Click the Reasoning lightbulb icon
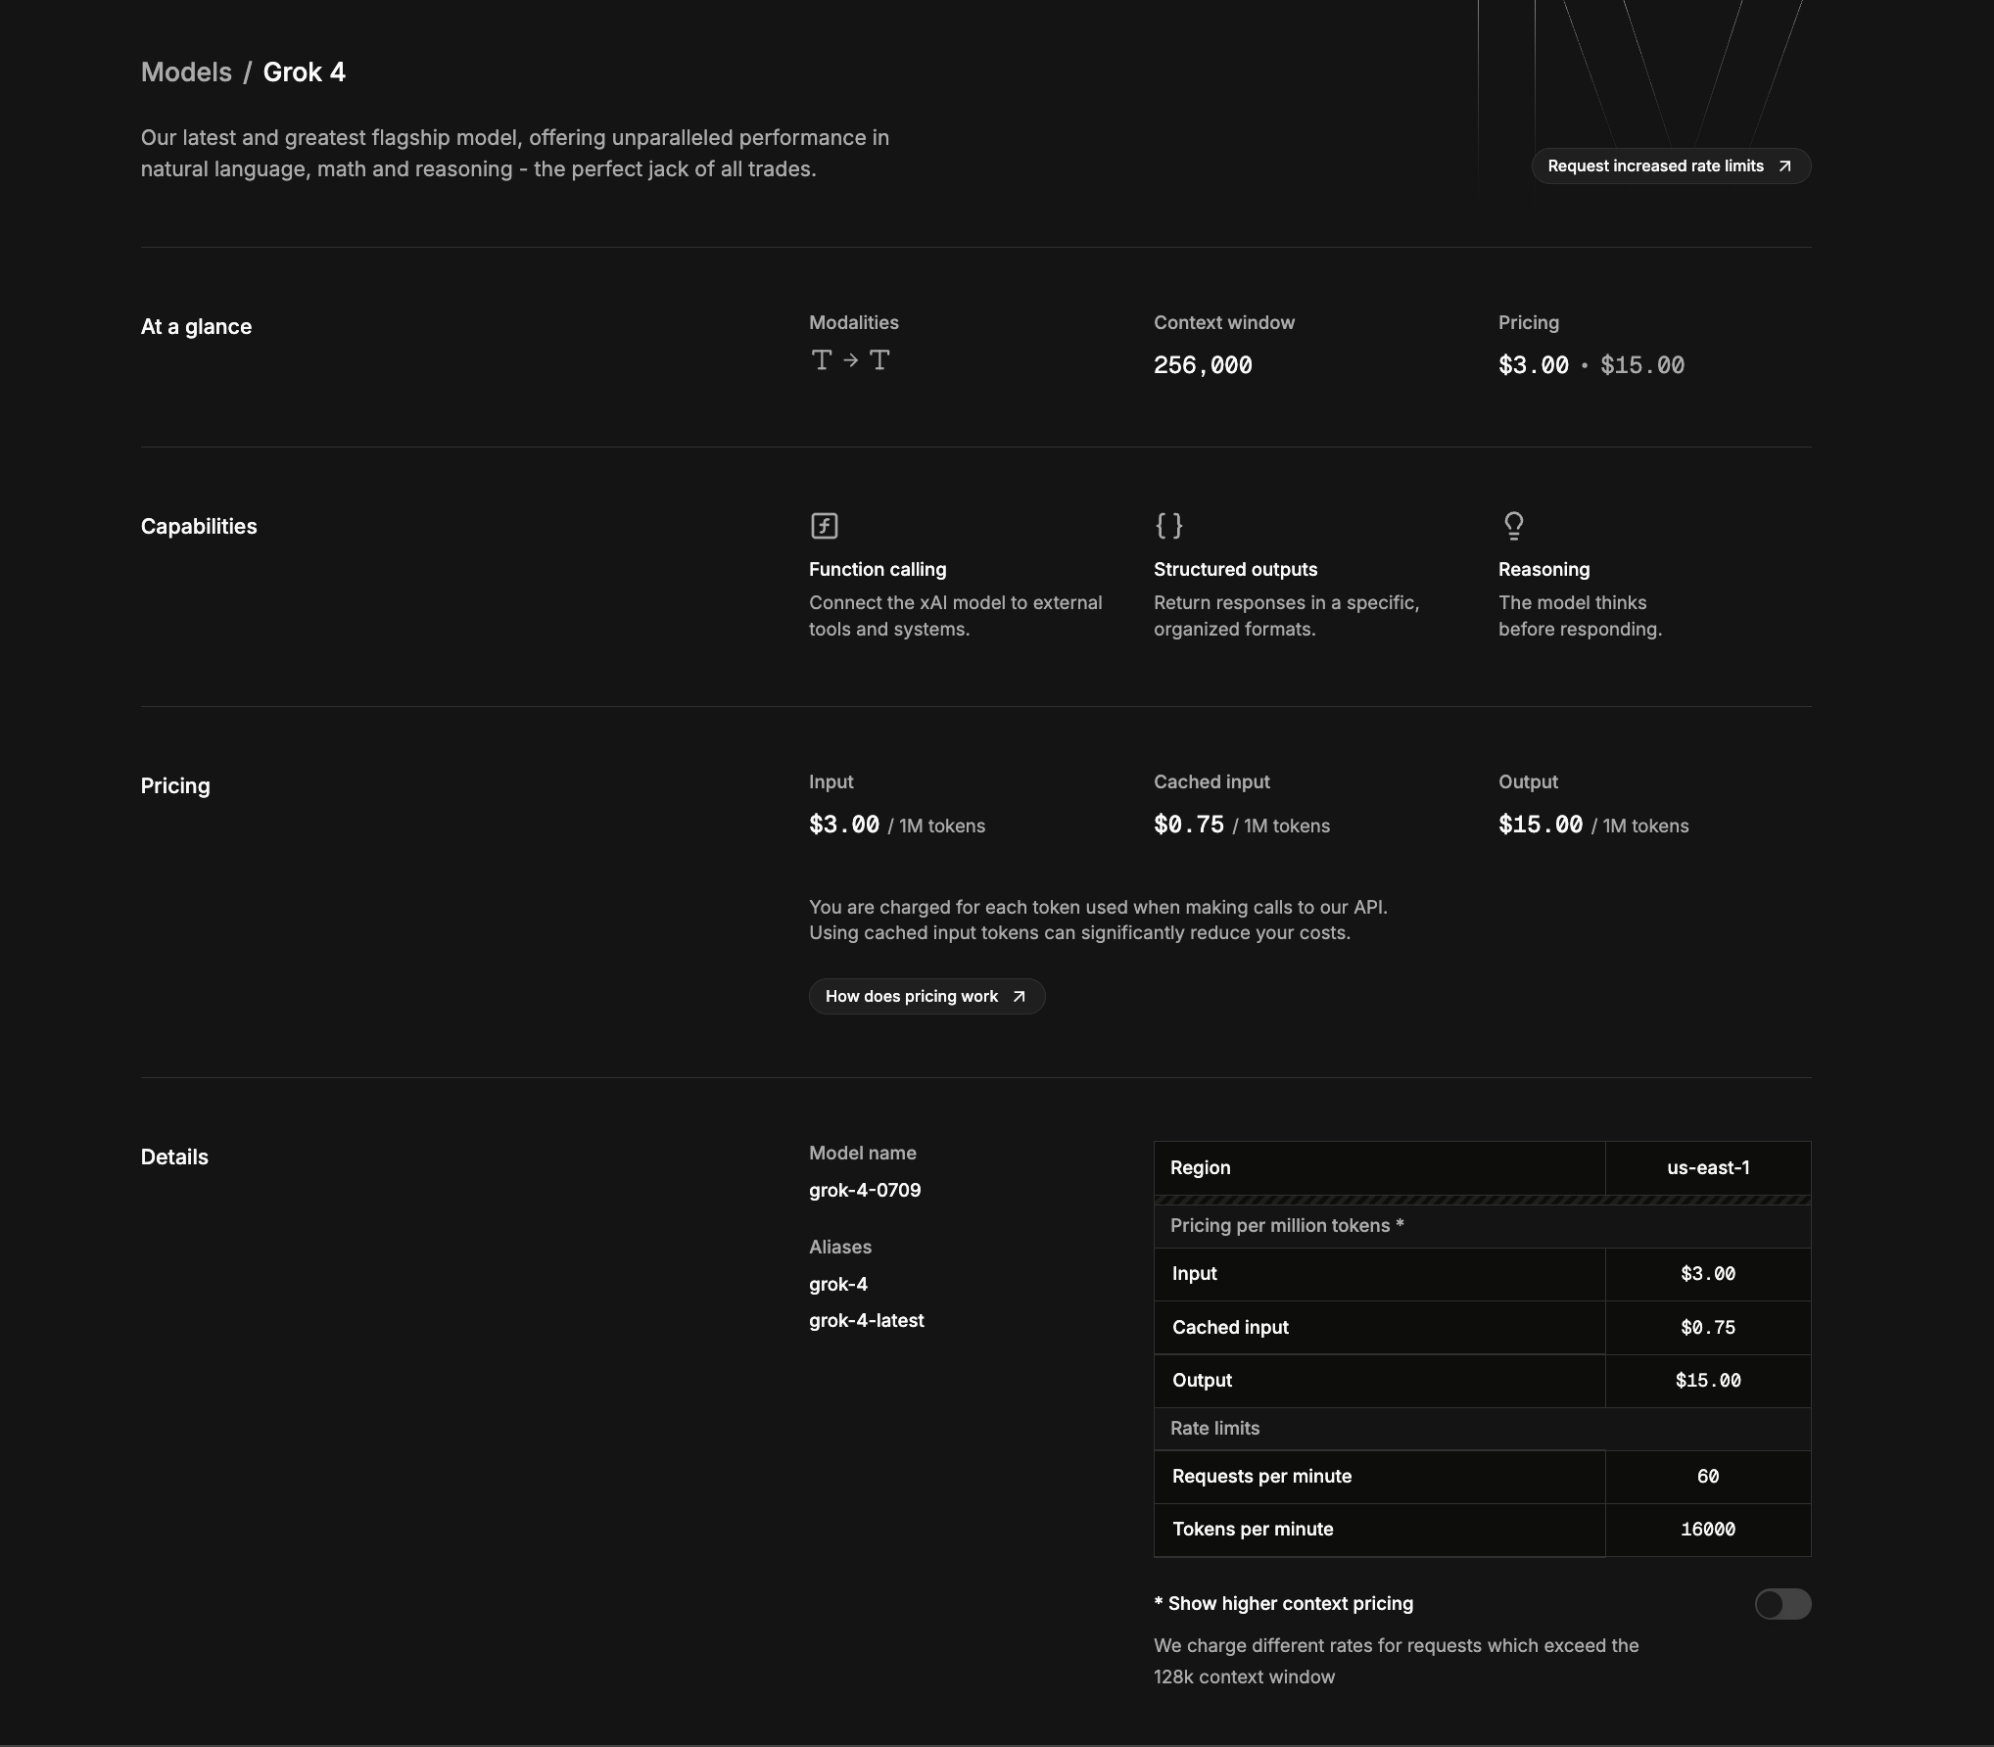 [1513, 526]
